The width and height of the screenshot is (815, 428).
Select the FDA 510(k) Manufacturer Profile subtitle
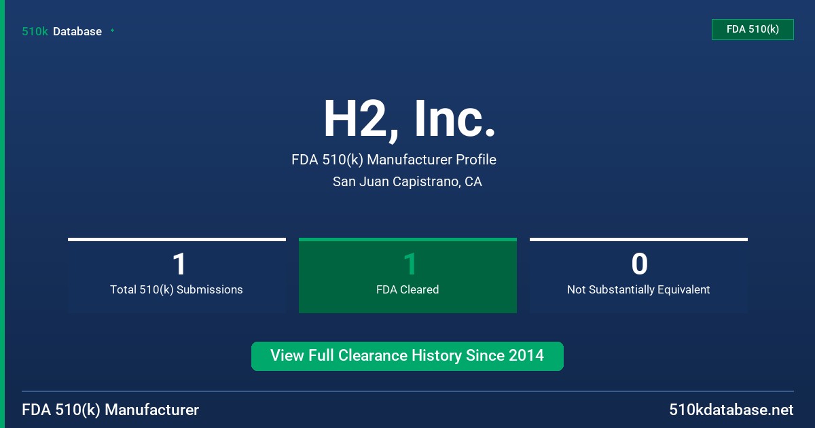pyautogui.click(x=394, y=160)
